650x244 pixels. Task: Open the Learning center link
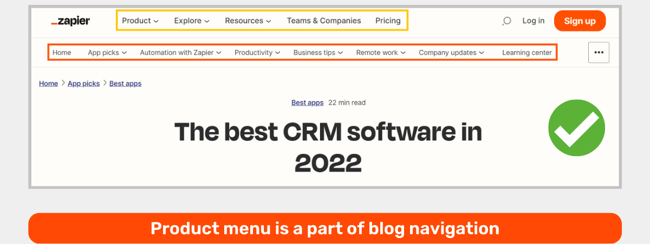[x=527, y=53]
